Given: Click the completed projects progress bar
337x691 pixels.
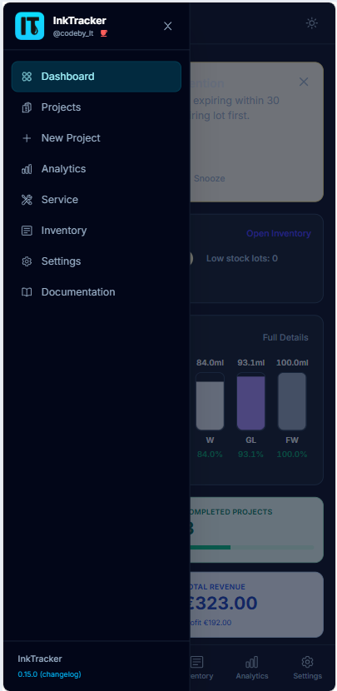Looking at the screenshot, I should pyautogui.click(x=252, y=547).
